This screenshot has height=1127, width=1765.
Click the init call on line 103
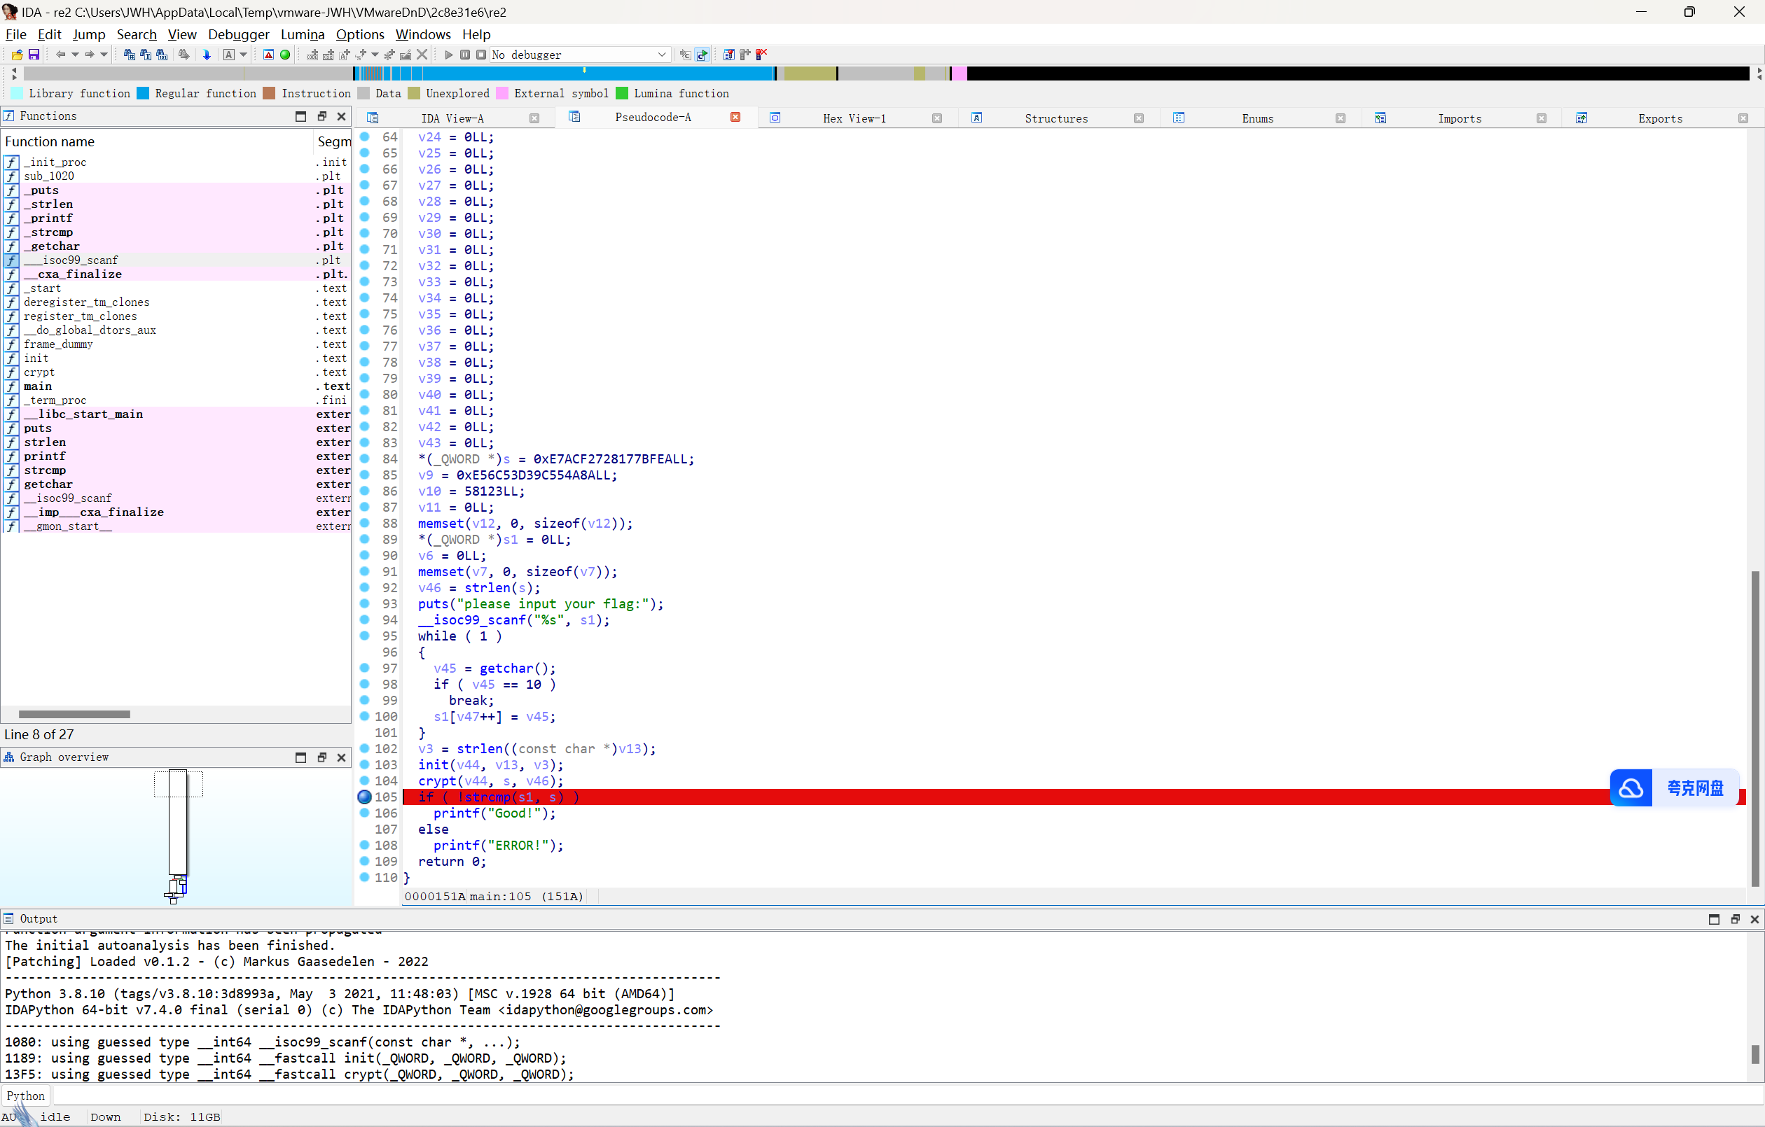(x=433, y=765)
